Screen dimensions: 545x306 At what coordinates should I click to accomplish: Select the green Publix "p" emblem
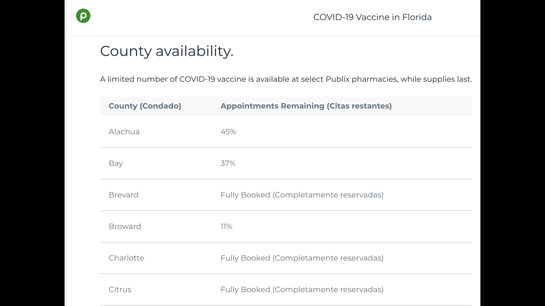[83, 16]
